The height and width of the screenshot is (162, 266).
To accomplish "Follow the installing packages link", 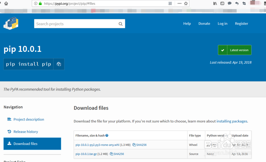I will (x=232, y=121).
